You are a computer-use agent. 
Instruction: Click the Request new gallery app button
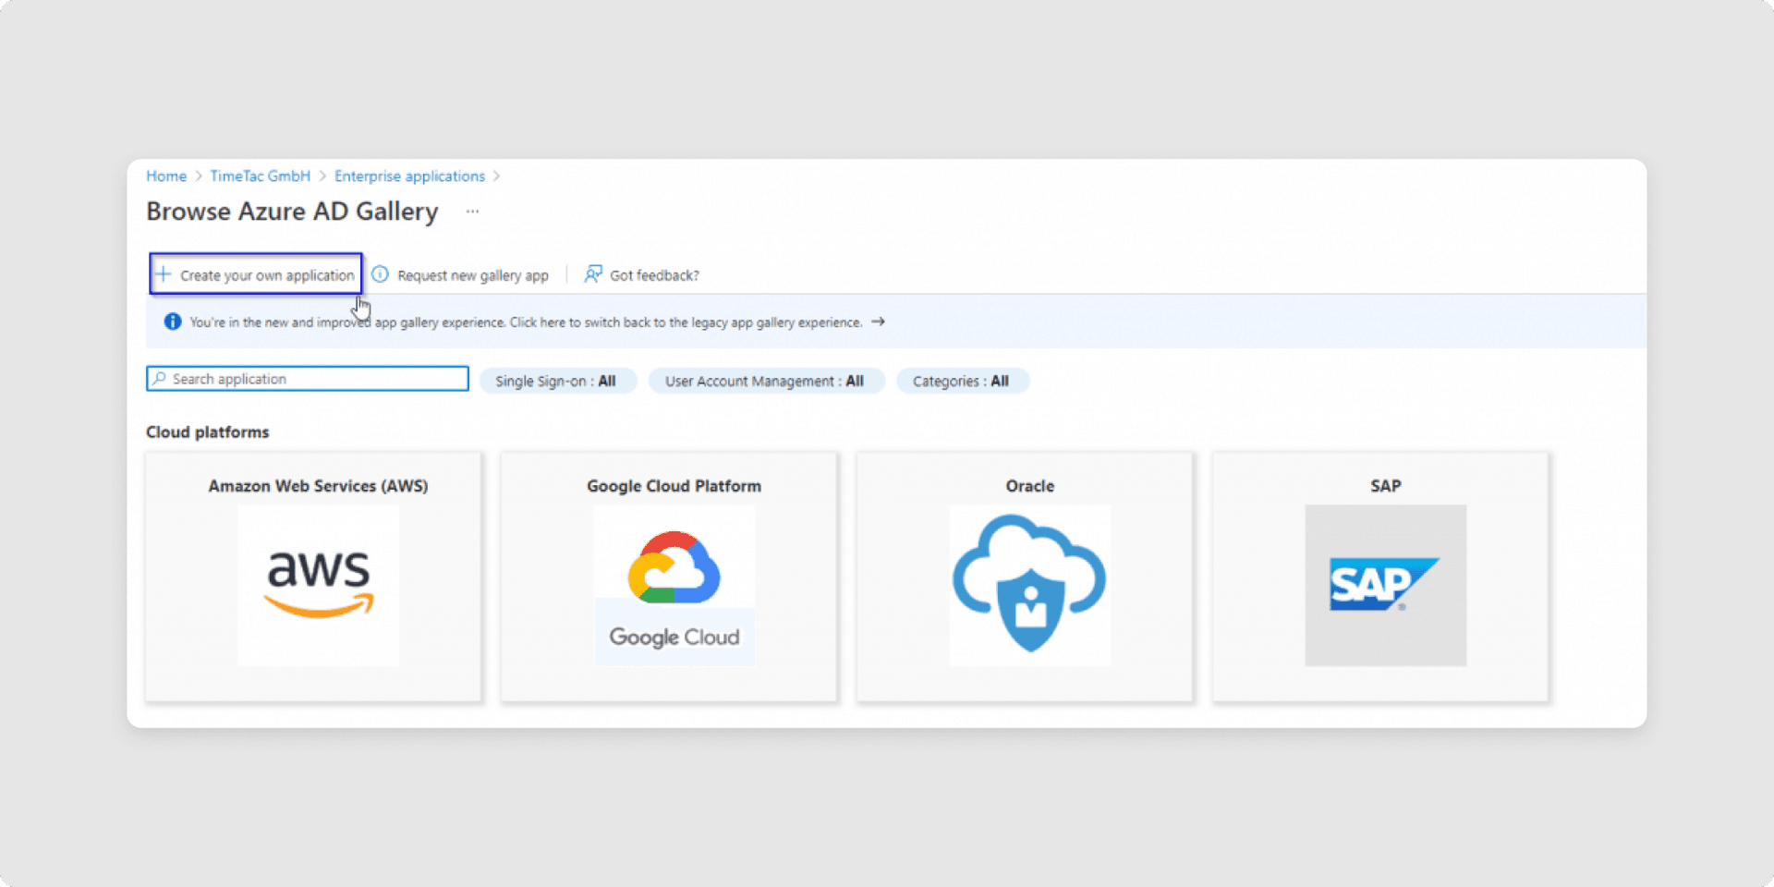pyautogui.click(x=472, y=275)
